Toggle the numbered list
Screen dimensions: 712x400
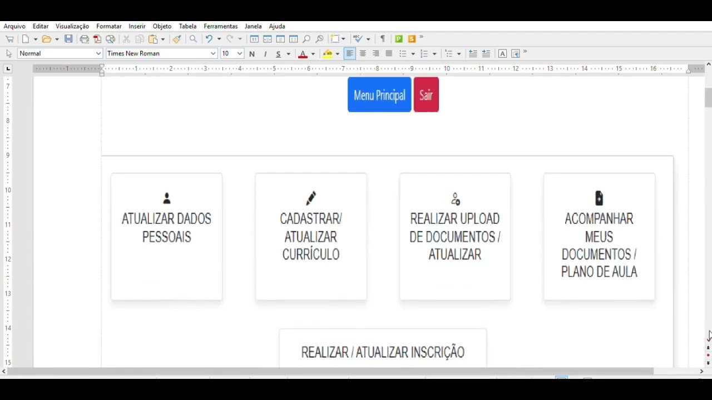(424, 53)
